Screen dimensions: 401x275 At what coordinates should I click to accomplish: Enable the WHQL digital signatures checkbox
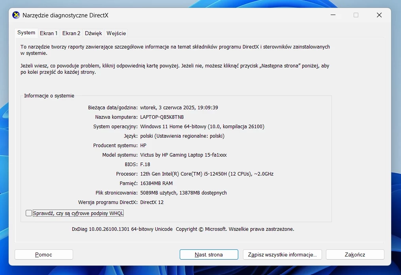click(29, 213)
